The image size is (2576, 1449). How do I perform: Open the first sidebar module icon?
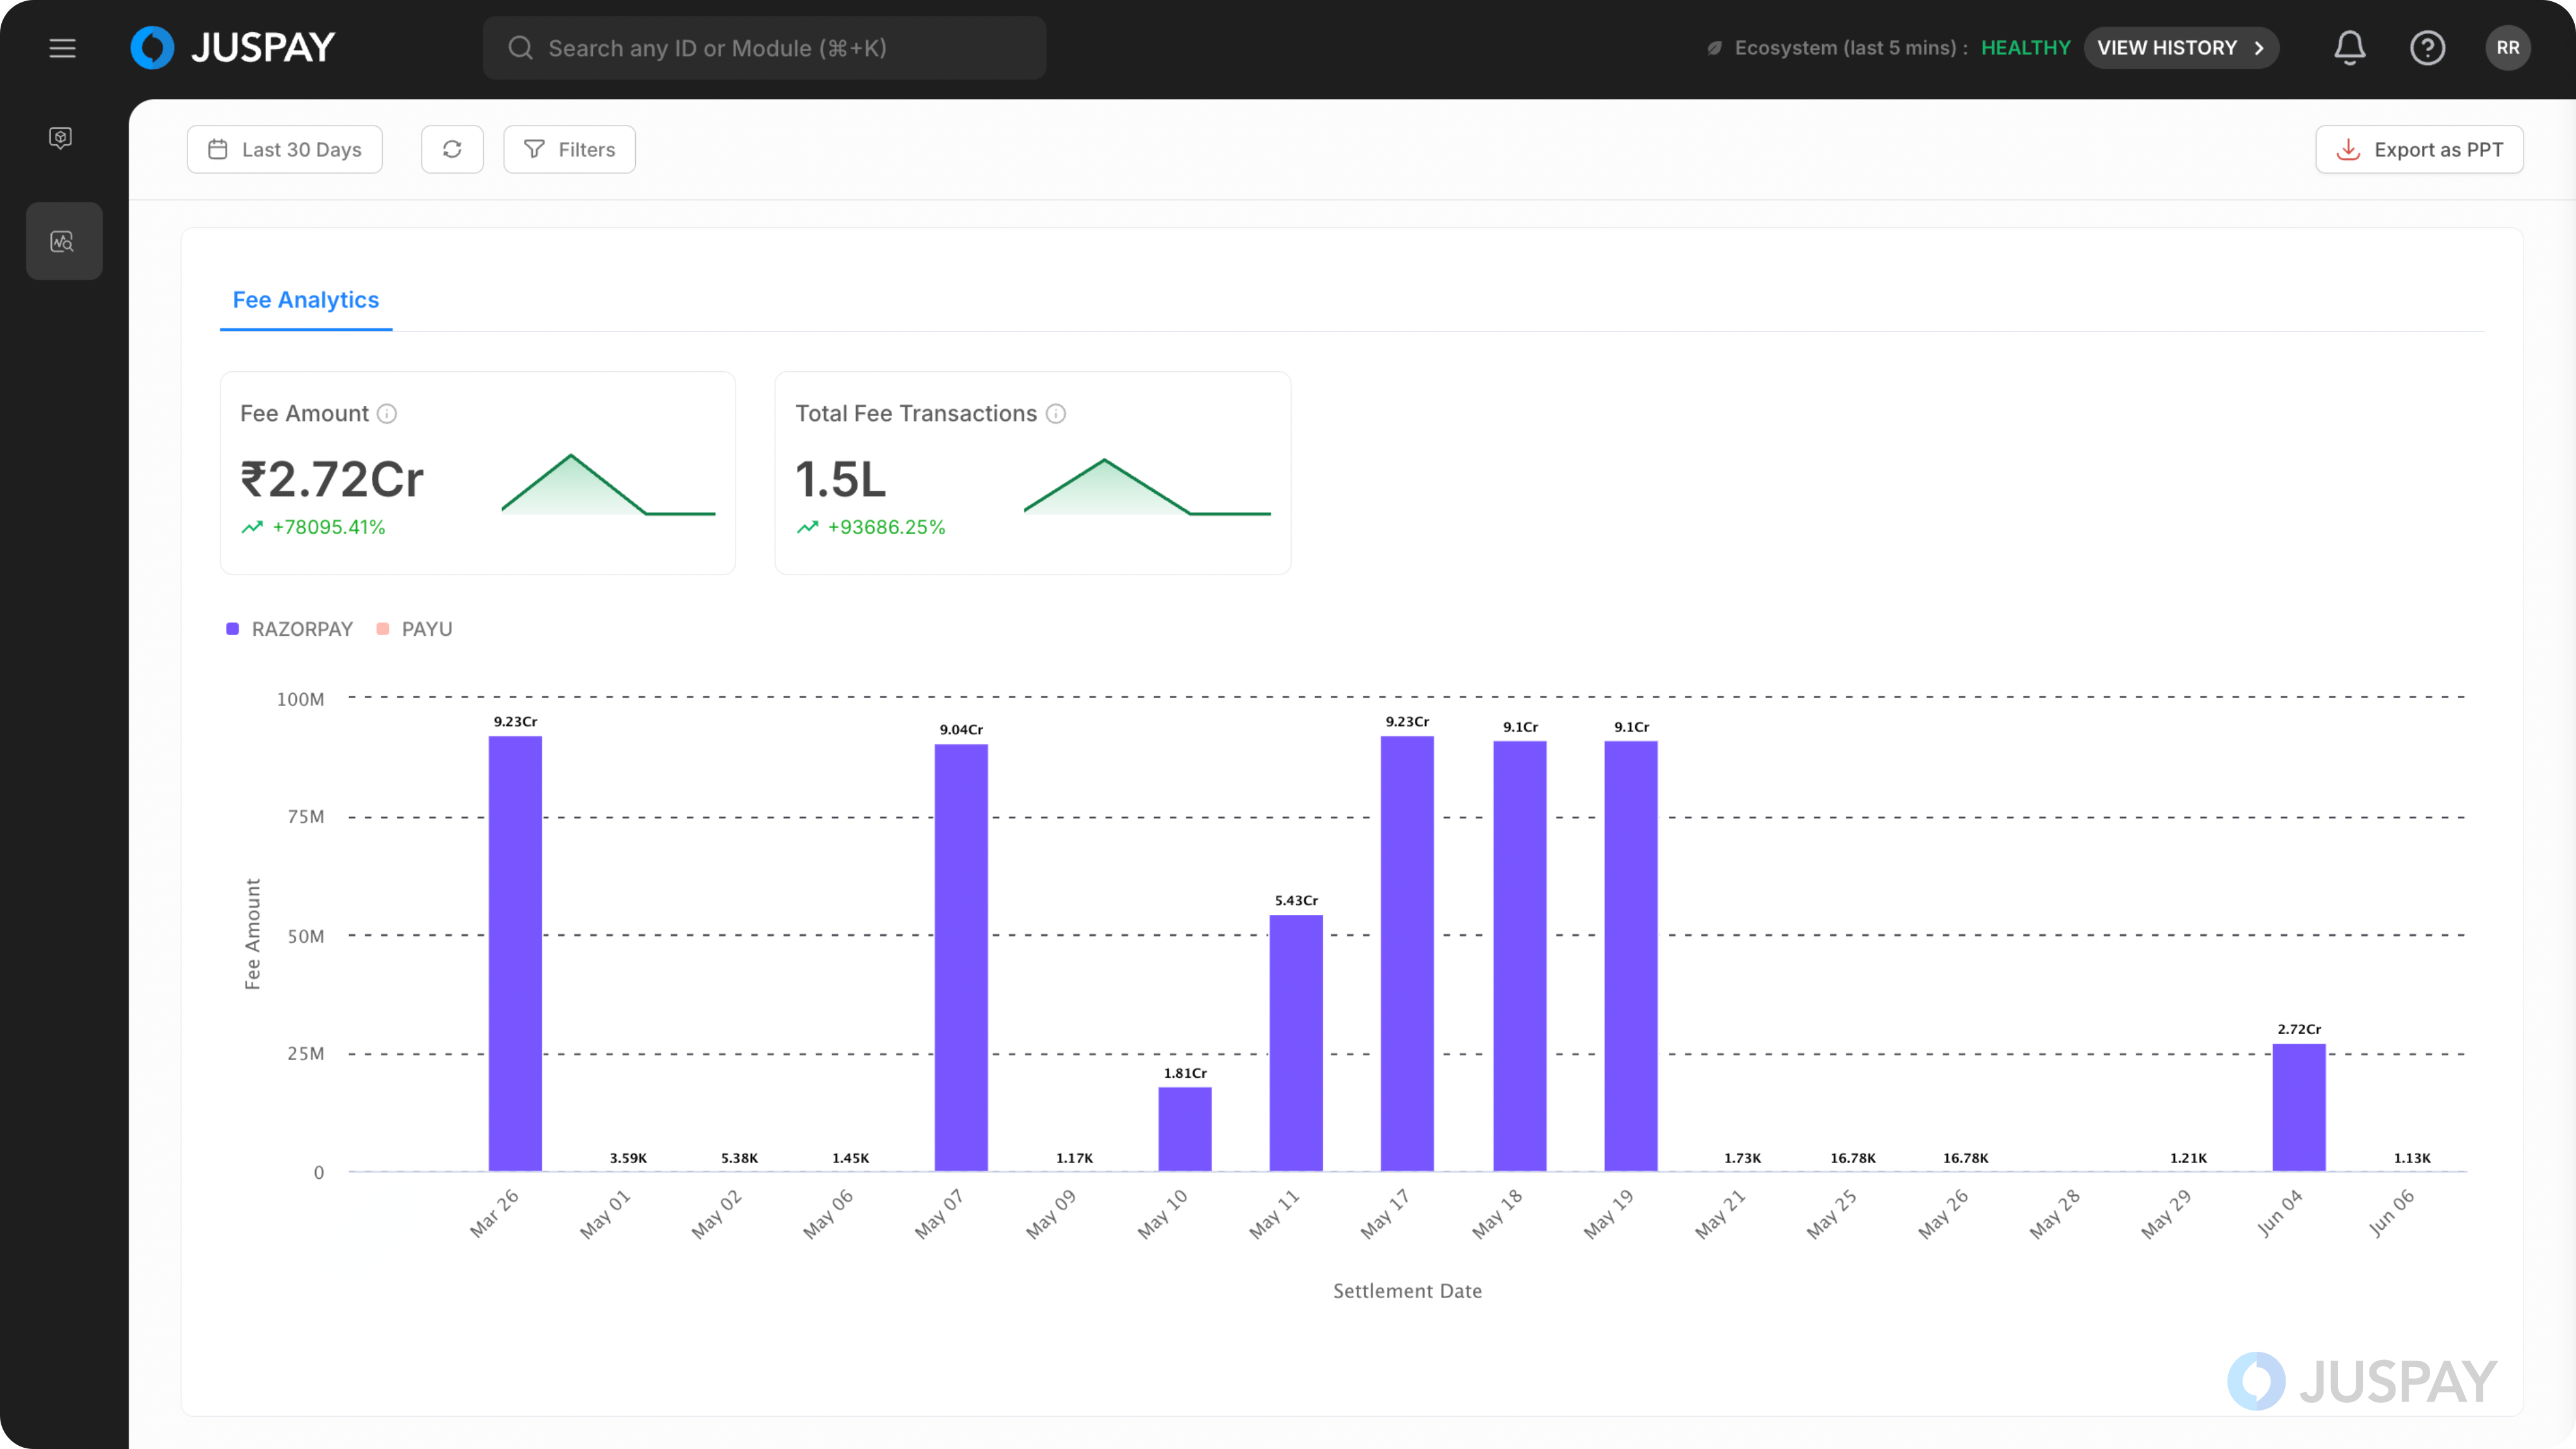(x=61, y=137)
